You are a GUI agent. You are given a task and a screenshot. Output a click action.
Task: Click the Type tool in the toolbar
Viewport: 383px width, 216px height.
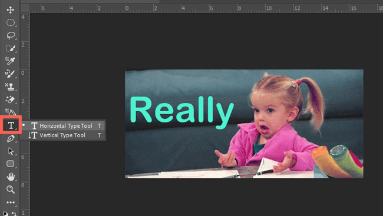(x=11, y=125)
